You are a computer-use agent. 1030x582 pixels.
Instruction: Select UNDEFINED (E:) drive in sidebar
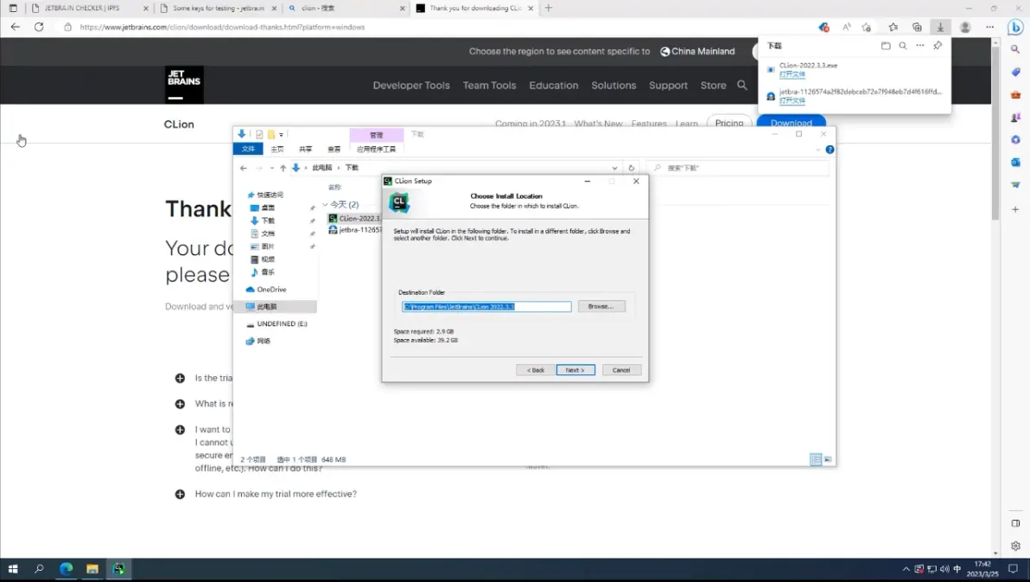tap(282, 323)
